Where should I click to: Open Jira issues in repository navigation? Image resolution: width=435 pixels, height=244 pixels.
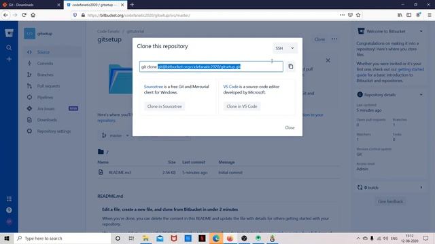pyautogui.click(x=52, y=108)
